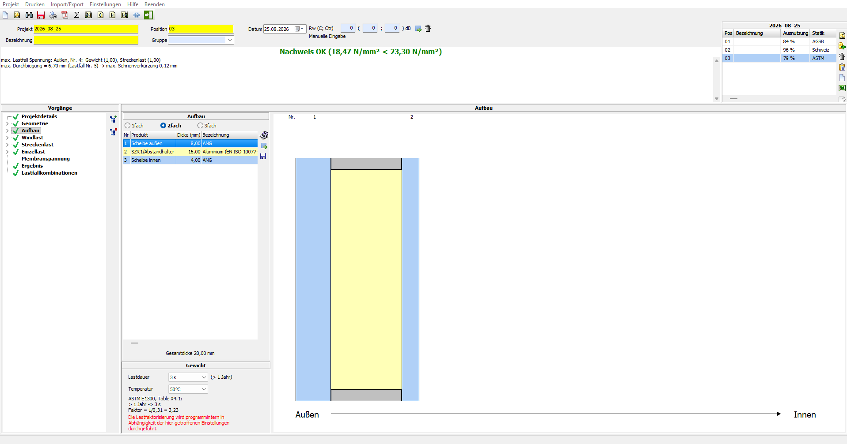This screenshot has width=847, height=444.
Task: Click the Ausnutzung column header
Action: [x=795, y=33]
